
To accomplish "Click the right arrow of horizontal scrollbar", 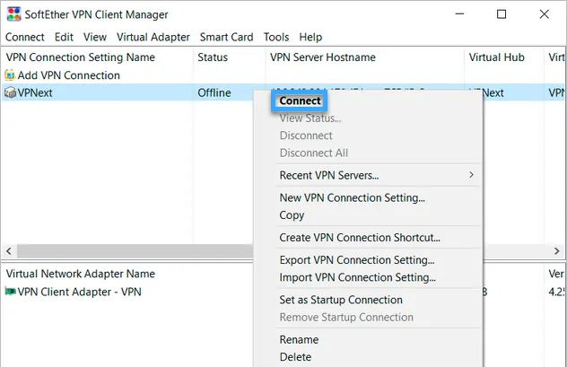I will coord(557,251).
